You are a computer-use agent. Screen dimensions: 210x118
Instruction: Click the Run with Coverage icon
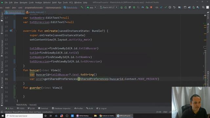(x=138, y=7)
